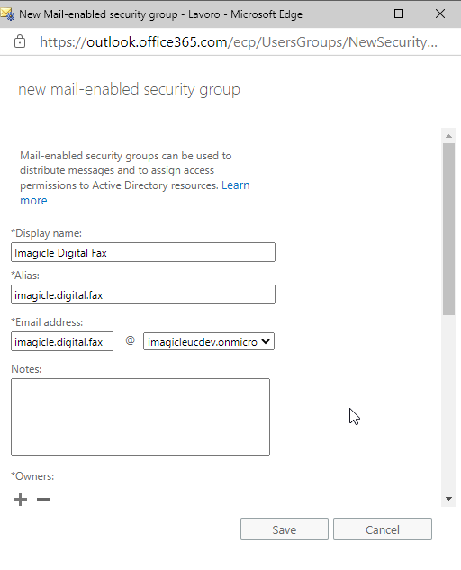
Task: Open the imagicleucdev.onmicro domain dropdown
Action: click(209, 341)
